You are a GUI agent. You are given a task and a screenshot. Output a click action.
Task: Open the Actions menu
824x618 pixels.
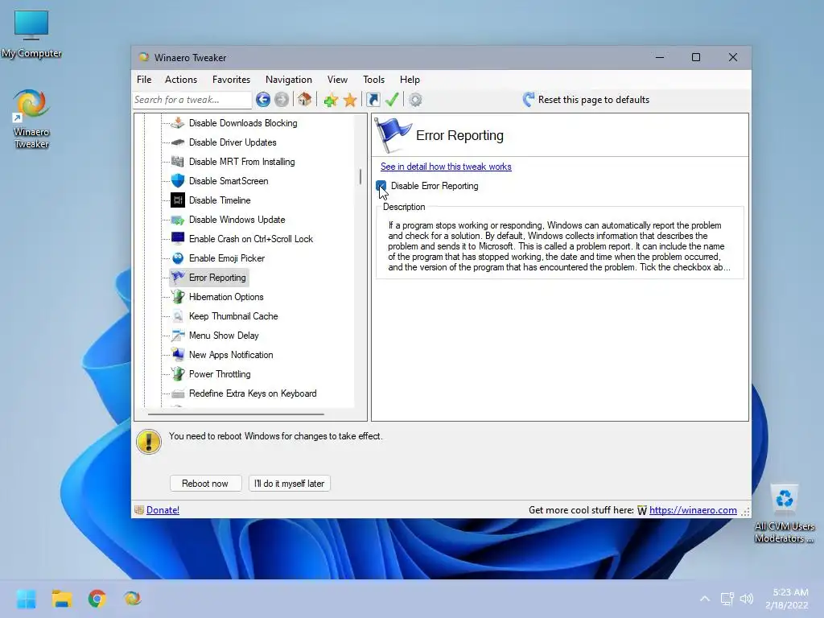181,80
